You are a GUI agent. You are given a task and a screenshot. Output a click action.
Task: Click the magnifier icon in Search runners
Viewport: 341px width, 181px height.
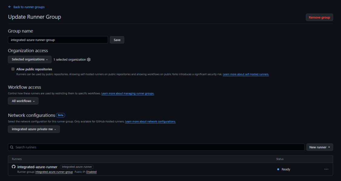coord(12,147)
